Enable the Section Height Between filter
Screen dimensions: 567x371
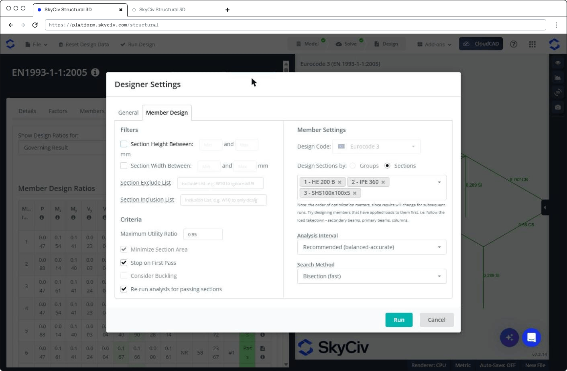[124, 144]
